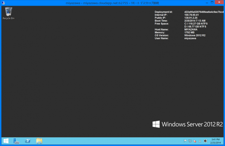Open Windows PowerShell from the taskbar
The width and height of the screenshot is (225, 146).
pos(28,141)
